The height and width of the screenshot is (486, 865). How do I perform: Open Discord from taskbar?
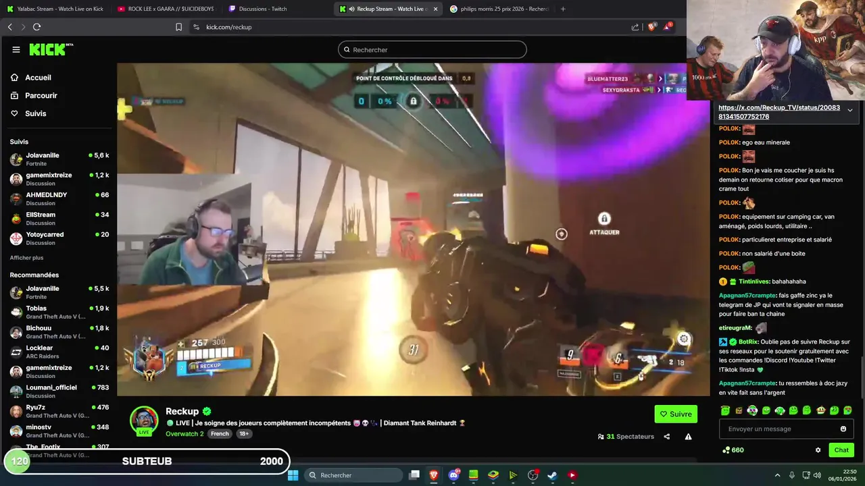(453, 475)
